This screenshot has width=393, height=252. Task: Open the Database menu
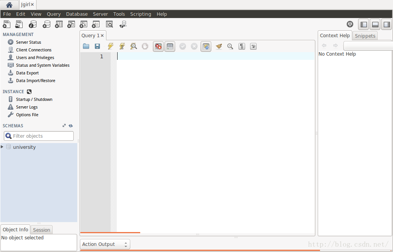[77, 14]
